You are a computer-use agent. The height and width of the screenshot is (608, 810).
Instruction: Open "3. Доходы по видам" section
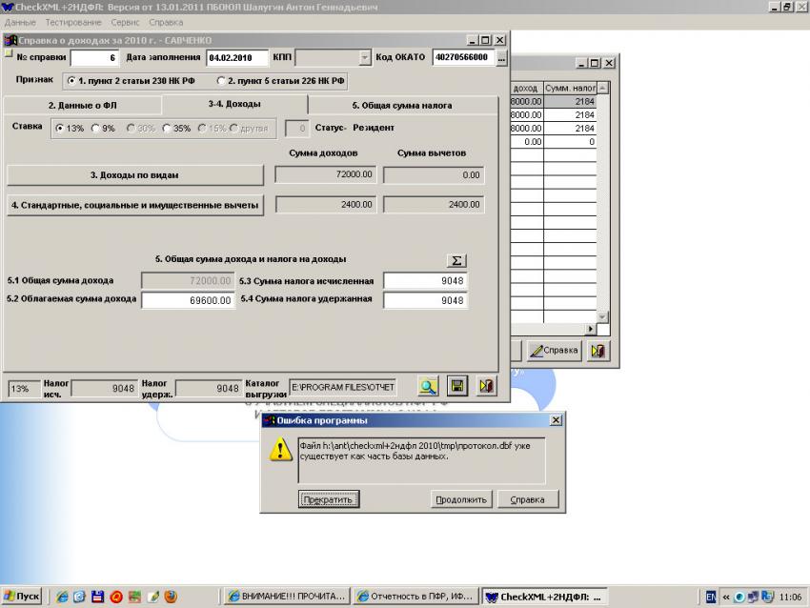(x=134, y=175)
